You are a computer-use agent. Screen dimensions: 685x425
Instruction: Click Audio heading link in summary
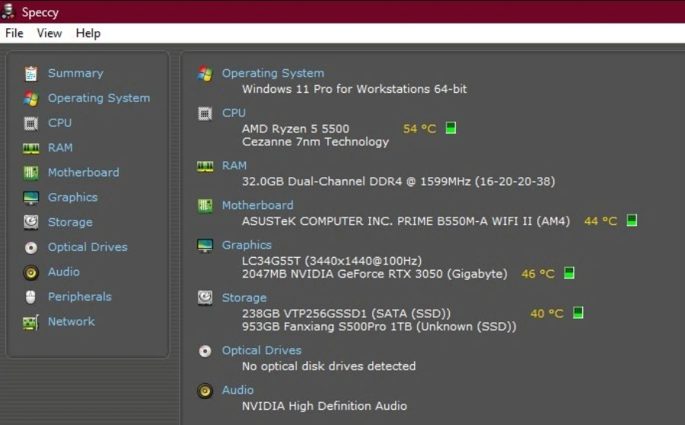[x=237, y=390]
